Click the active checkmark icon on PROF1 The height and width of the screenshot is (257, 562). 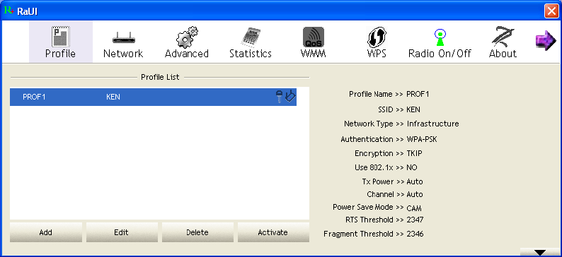click(x=290, y=97)
